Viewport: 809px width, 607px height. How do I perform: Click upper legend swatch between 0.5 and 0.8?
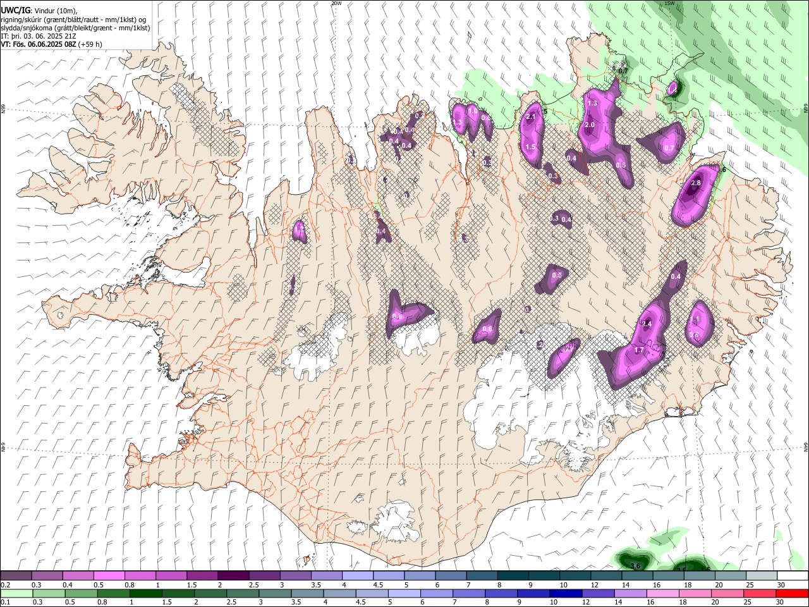pyautogui.click(x=109, y=576)
